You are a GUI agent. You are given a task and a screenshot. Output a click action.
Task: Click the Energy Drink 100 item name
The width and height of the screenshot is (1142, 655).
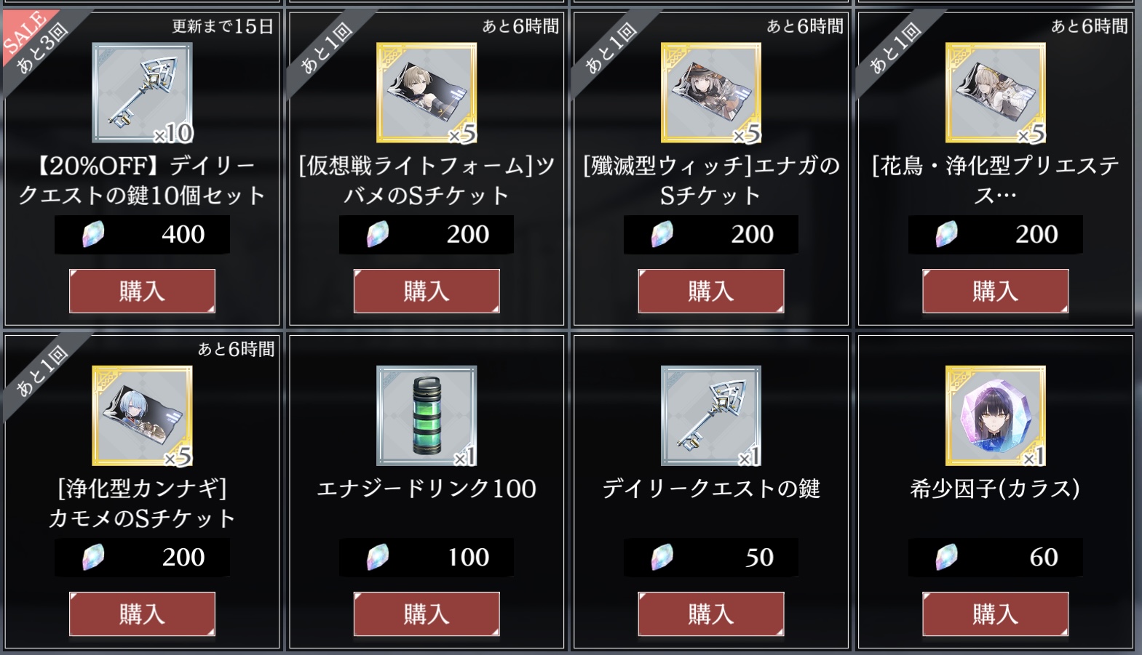pyautogui.click(x=427, y=489)
